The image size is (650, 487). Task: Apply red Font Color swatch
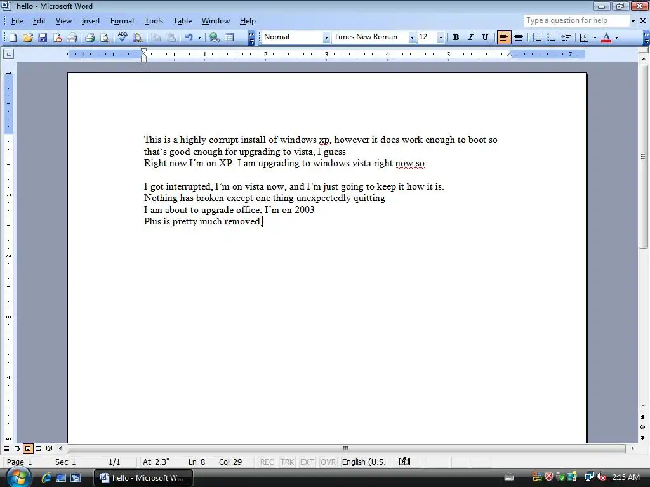click(606, 37)
